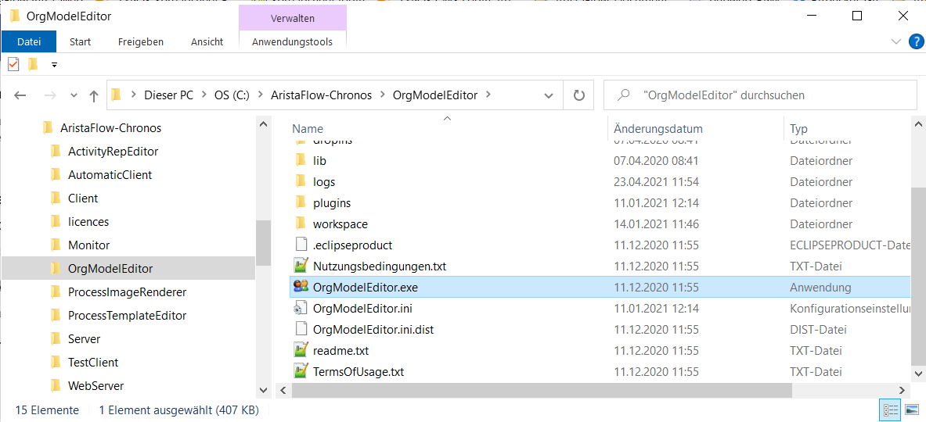The width and height of the screenshot is (926, 422).
Task: Click the OrgModelEditor.exe application icon
Action: click(x=301, y=287)
